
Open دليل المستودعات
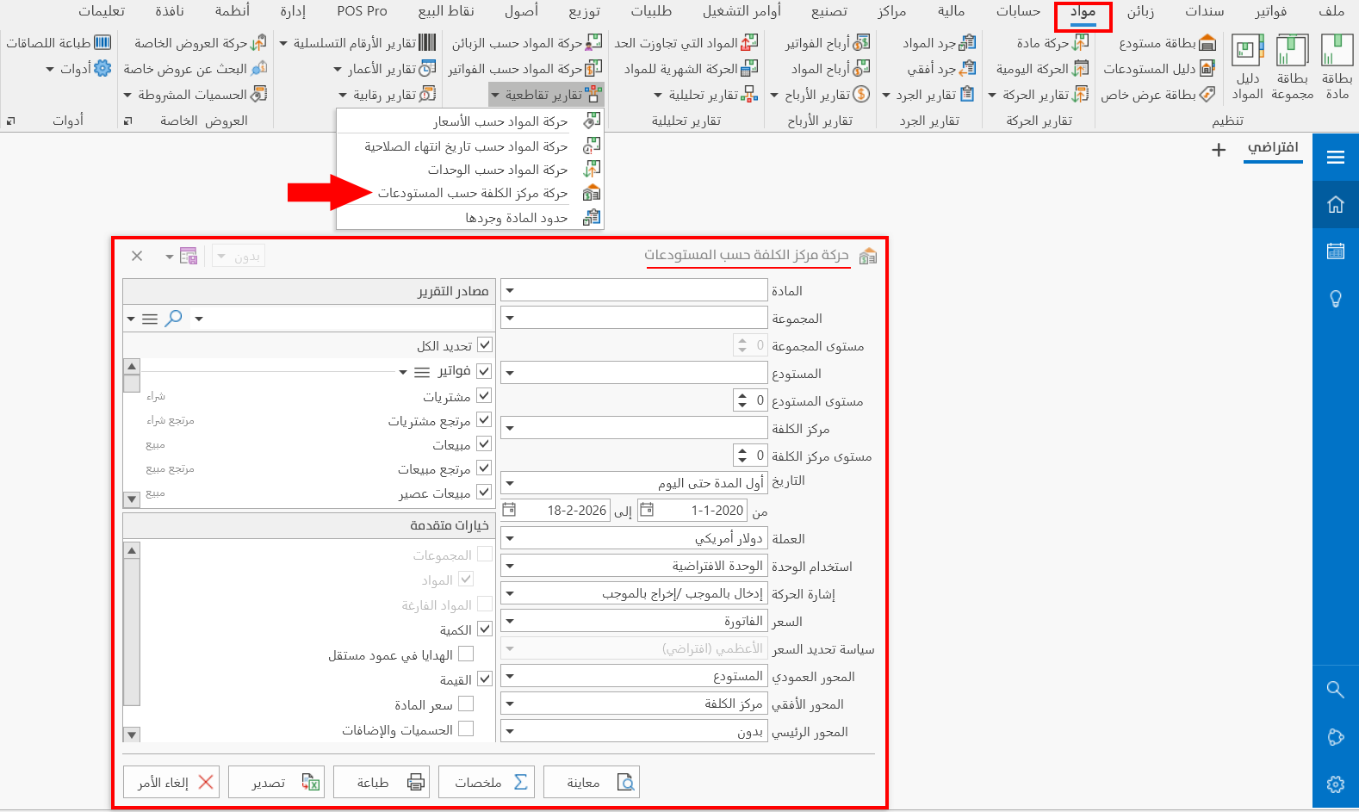click(x=1159, y=69)
